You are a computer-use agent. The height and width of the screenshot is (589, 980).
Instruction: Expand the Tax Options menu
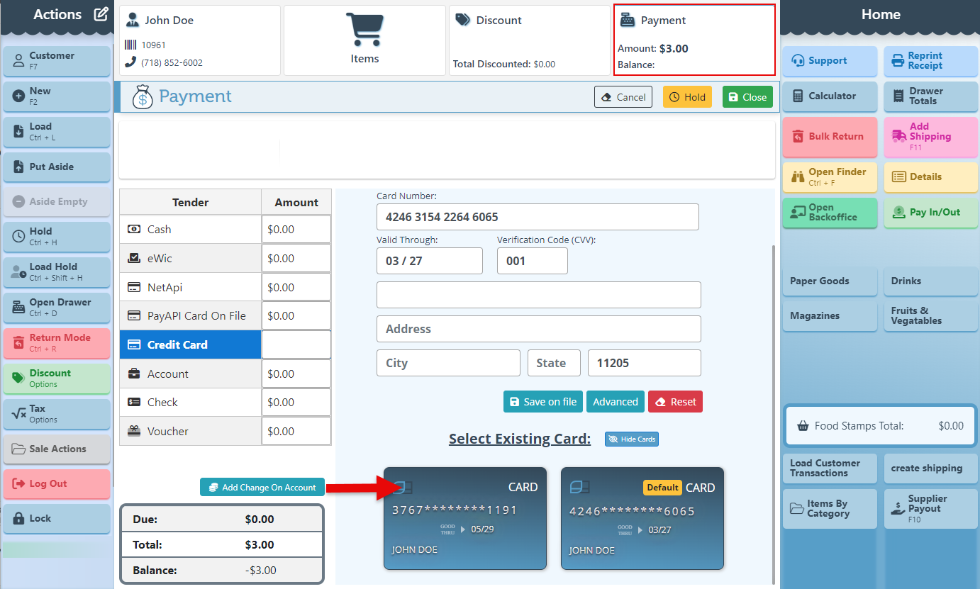tap(57, 413)
